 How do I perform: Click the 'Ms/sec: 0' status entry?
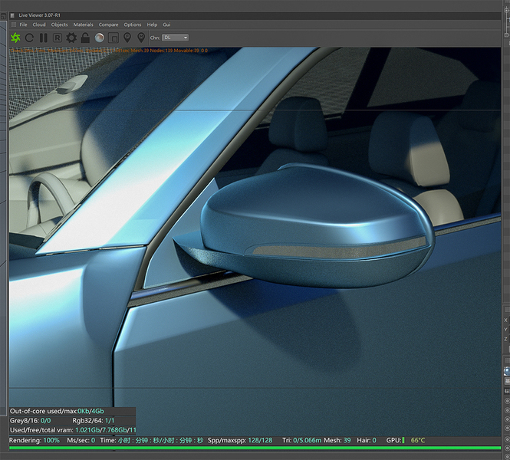[x=81, y=440]
